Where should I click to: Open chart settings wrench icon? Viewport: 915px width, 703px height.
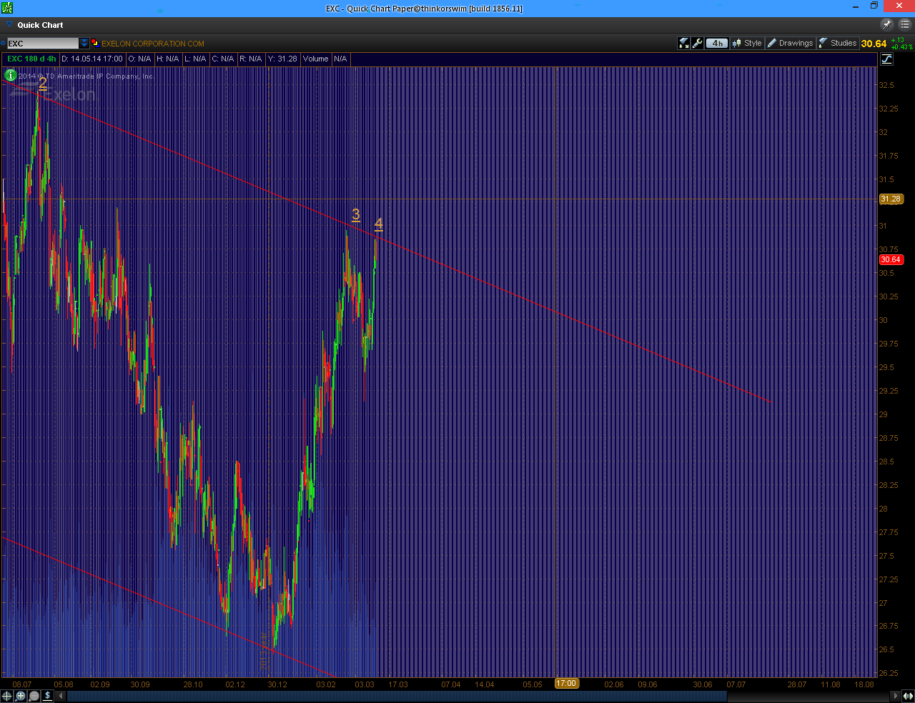tap(698, 44)
